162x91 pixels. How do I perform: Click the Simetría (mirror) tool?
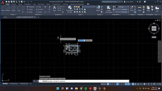click(x=39, y=9)
